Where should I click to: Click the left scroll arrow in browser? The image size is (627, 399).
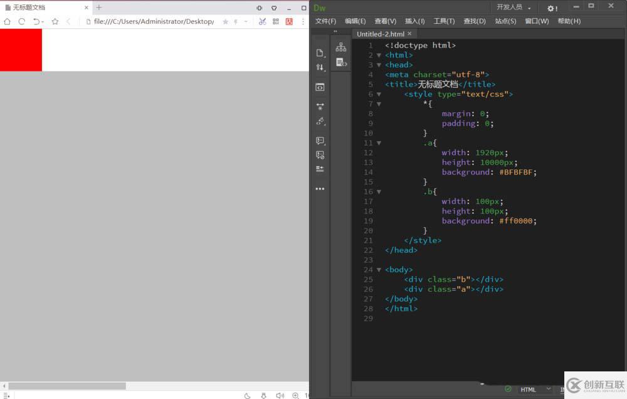pos(4,386)
